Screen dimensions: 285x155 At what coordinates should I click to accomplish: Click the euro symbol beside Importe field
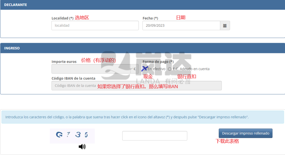pos(134,69)
